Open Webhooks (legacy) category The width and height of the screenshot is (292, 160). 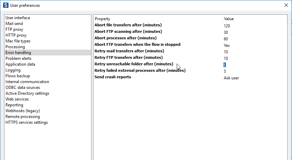point(23,111)
